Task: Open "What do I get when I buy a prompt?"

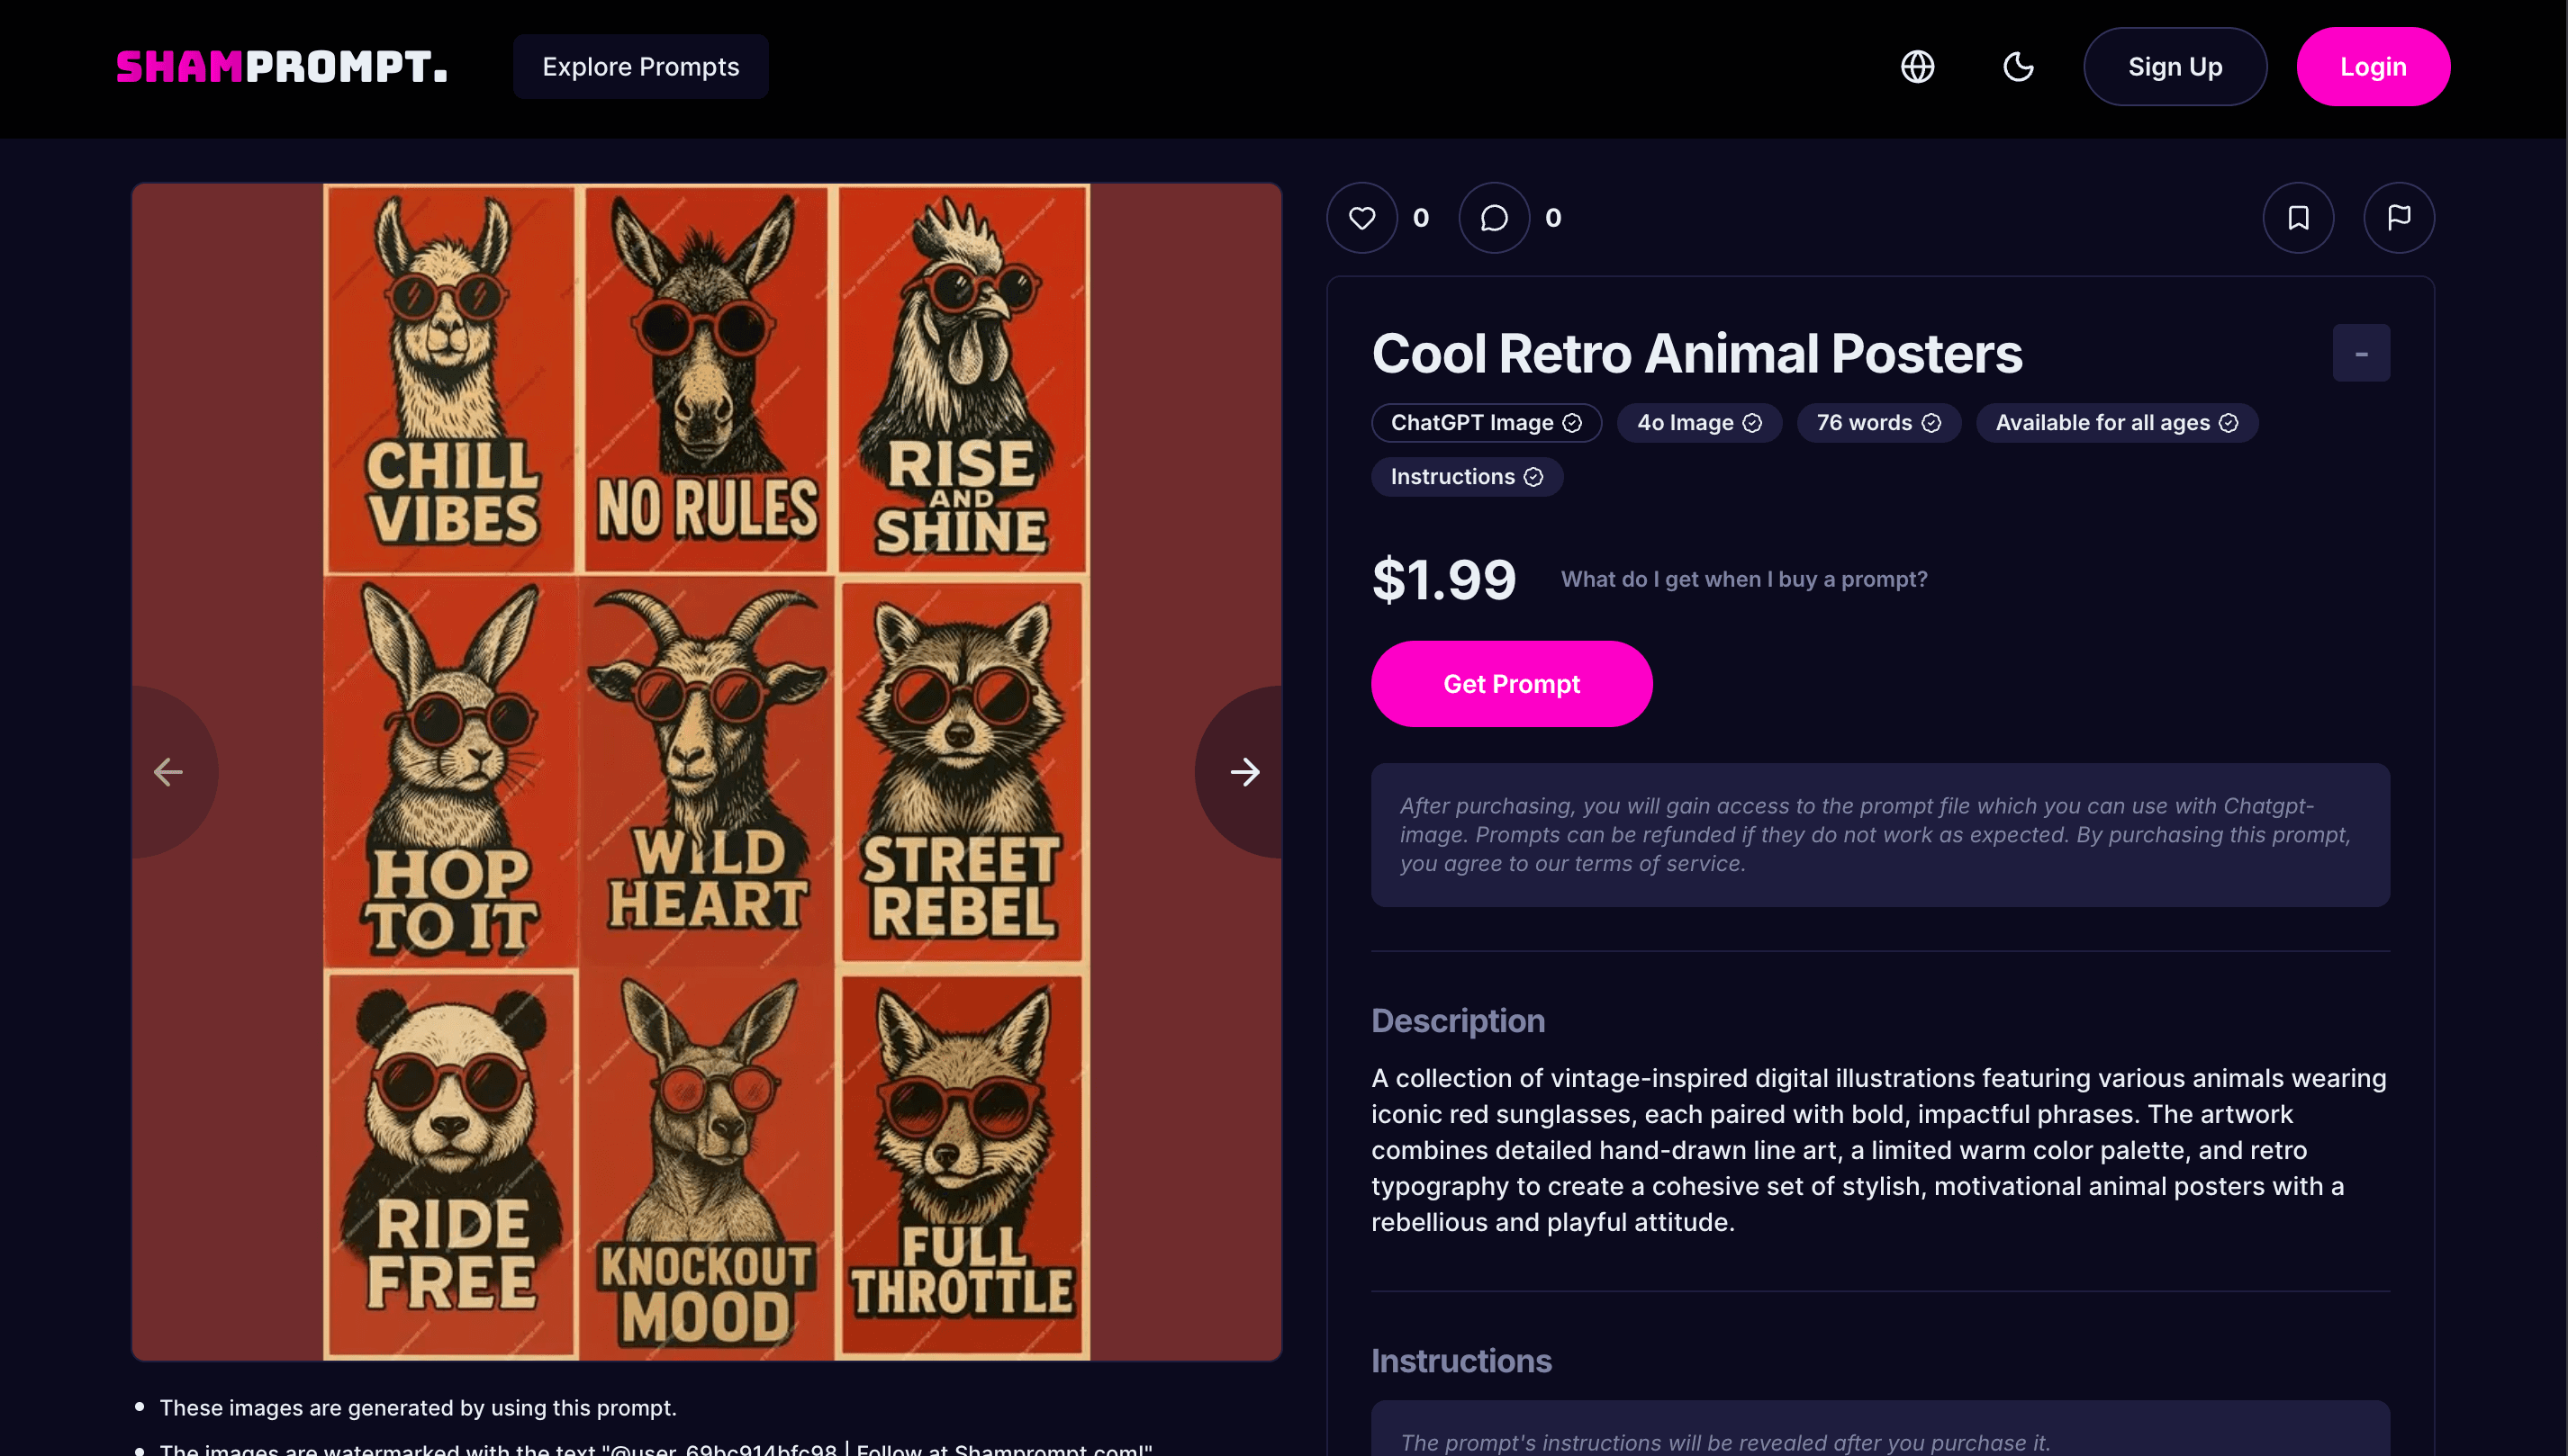Action: tap(1744, 579)
